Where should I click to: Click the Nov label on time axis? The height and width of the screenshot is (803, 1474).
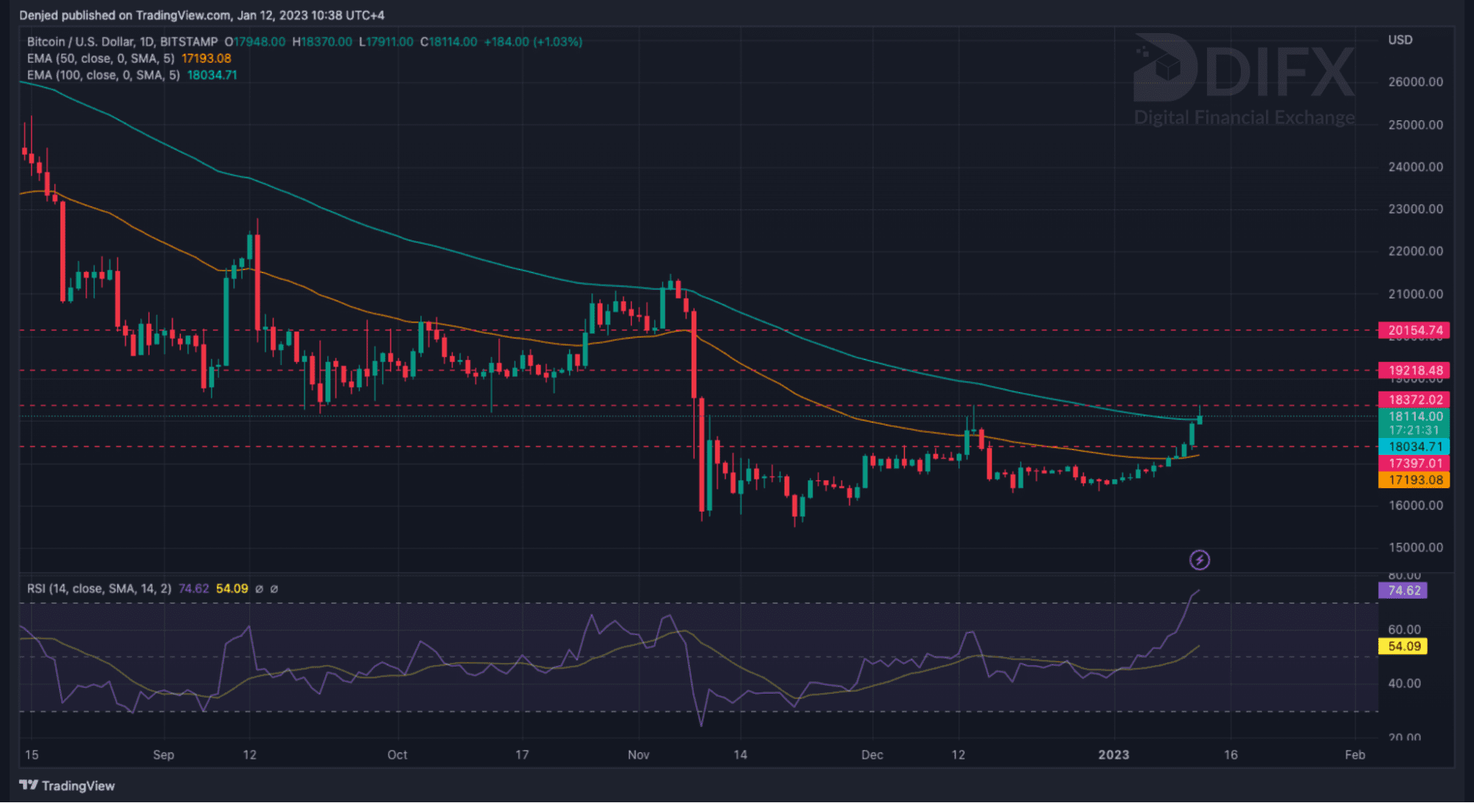(639, 755)
